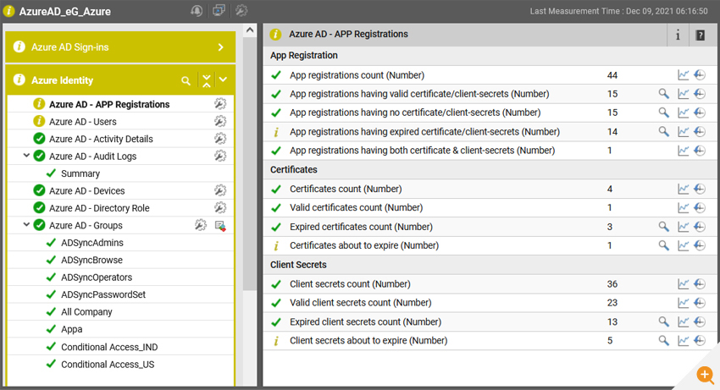Open graph for Client secrets about to expire
The height and width of the screenshot is (390, 720).
[x=684, y=340]
